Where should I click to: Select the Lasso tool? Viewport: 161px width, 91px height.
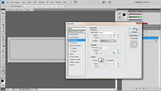3,19
